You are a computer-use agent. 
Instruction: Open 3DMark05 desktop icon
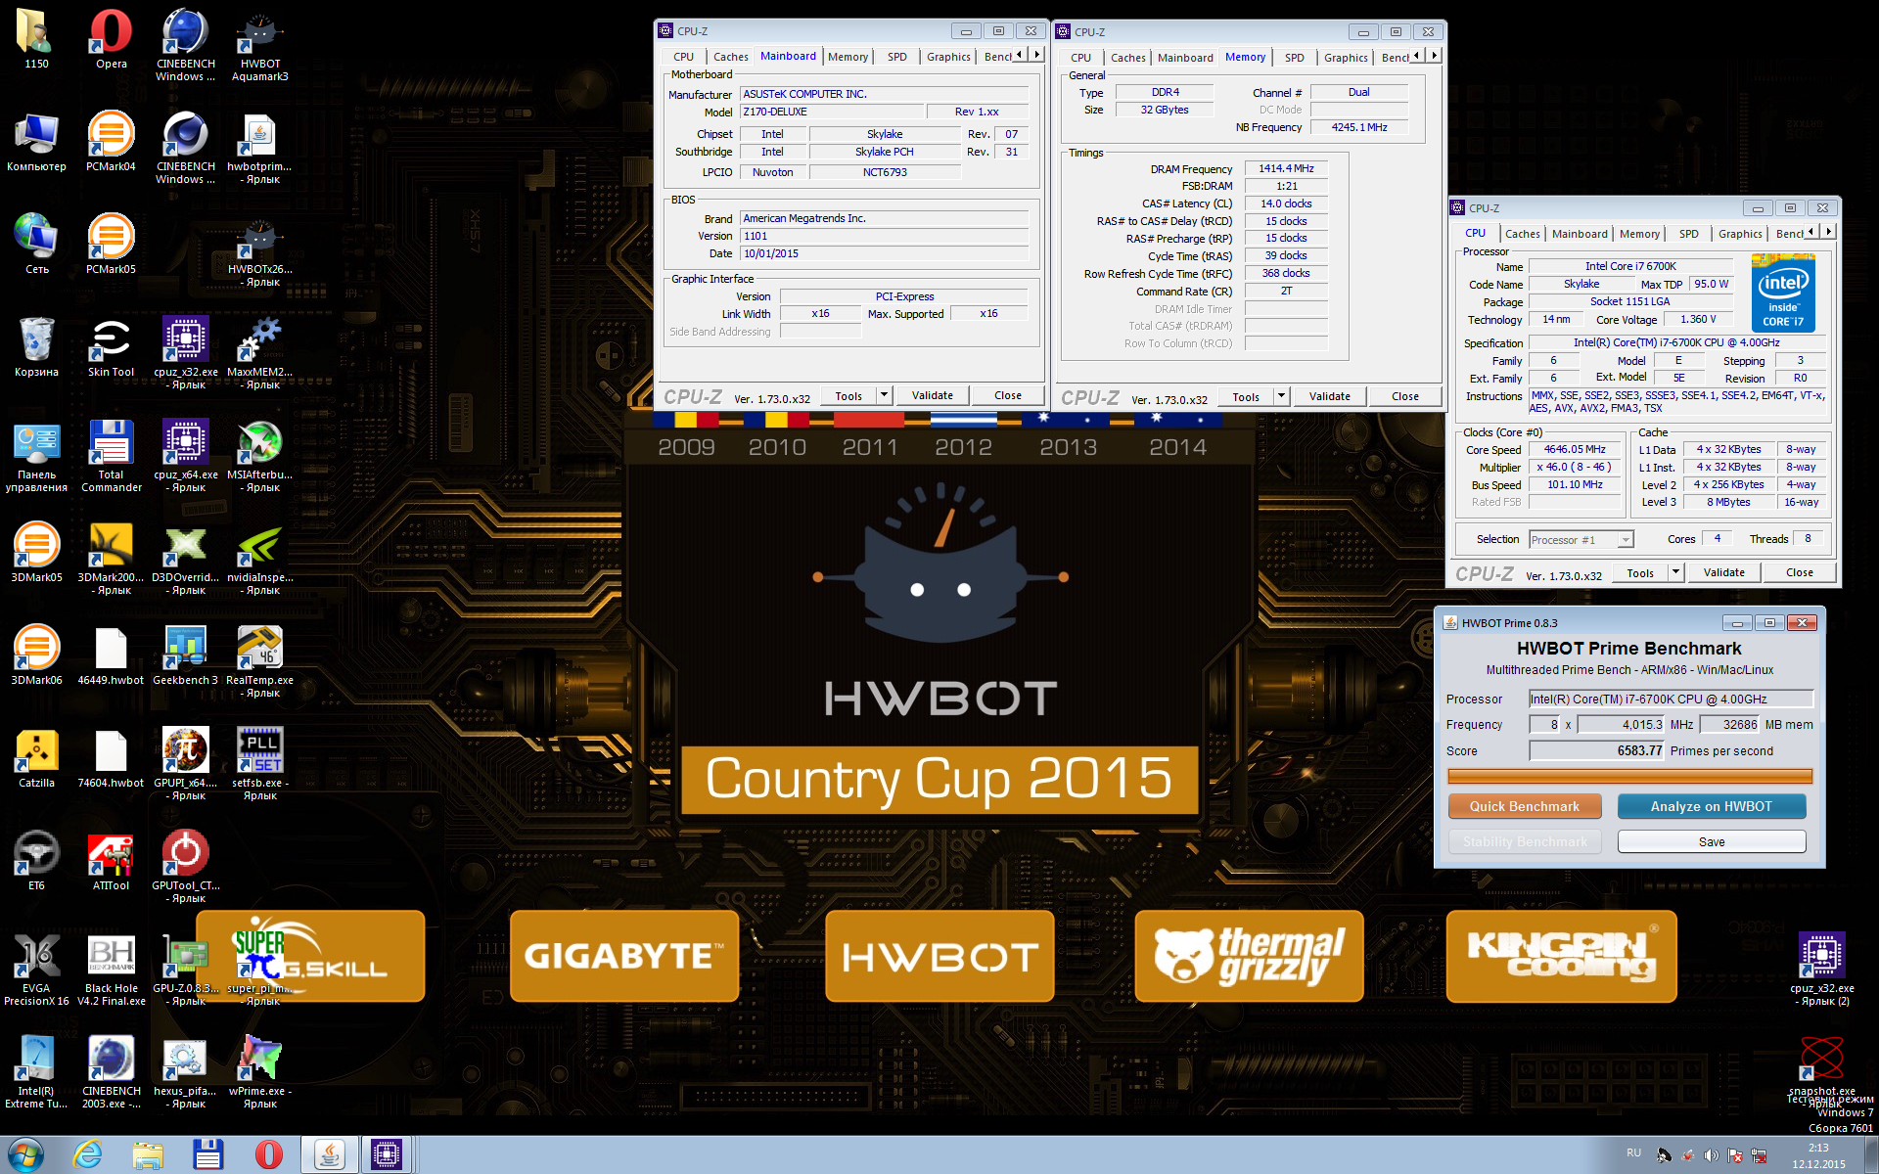pyautogui.click(x=36, y=553)
